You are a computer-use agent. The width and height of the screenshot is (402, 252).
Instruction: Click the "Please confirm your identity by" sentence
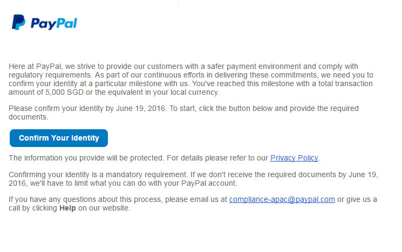(61, 108)
